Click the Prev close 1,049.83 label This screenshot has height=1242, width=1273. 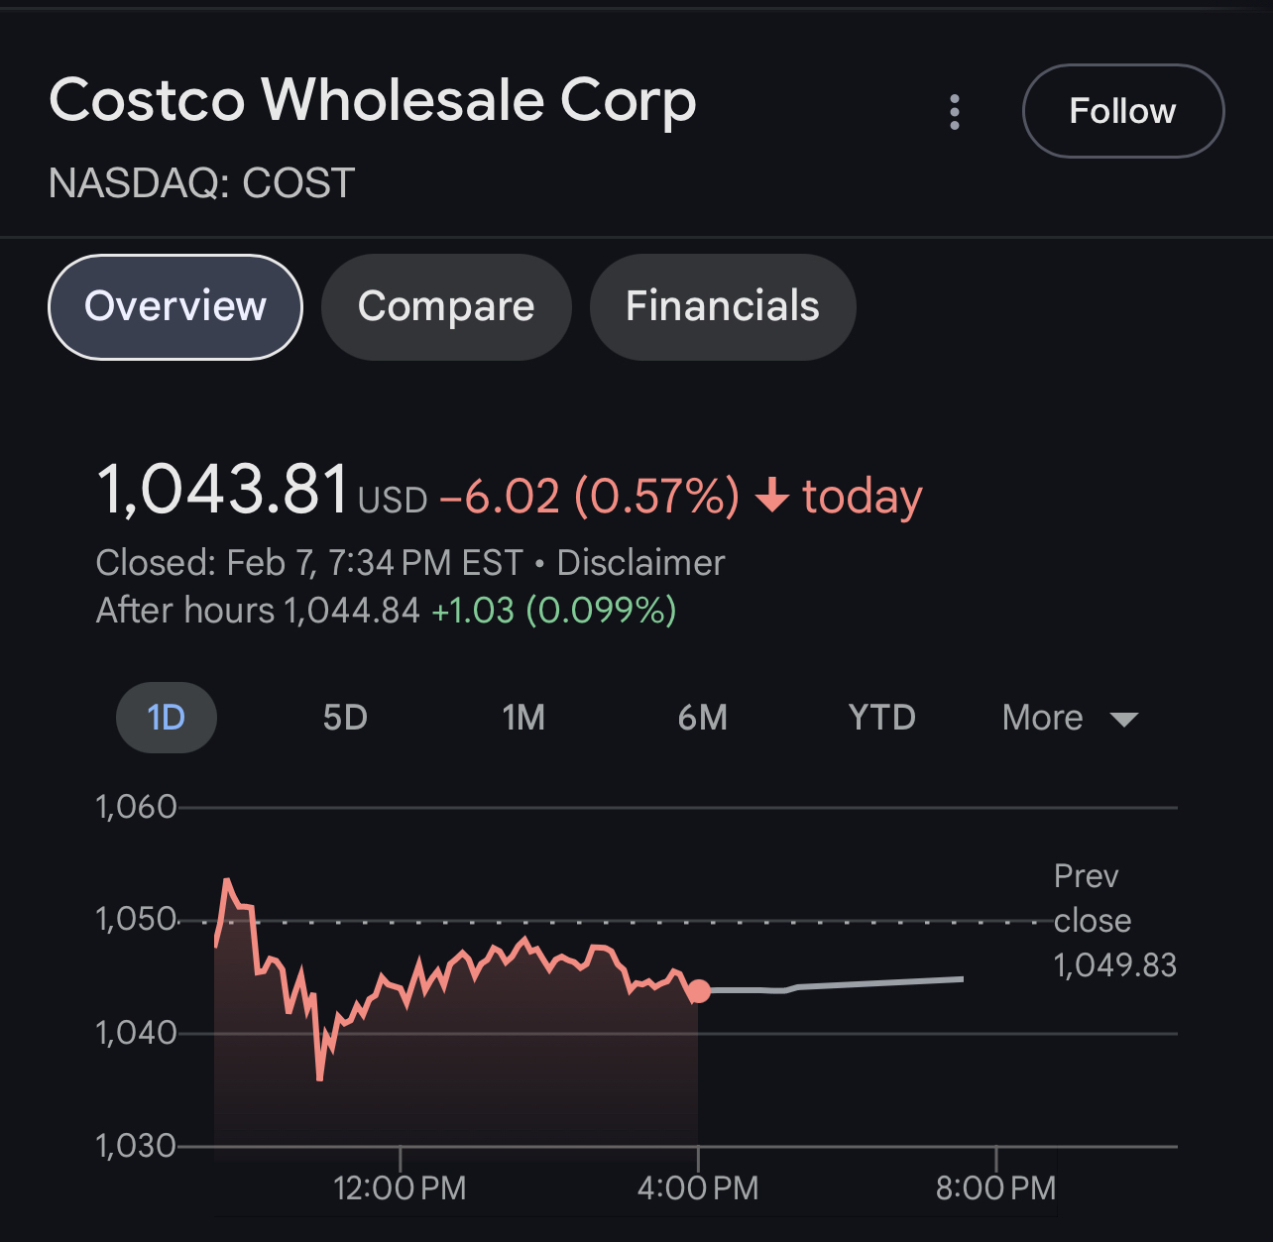[1113, 921]
